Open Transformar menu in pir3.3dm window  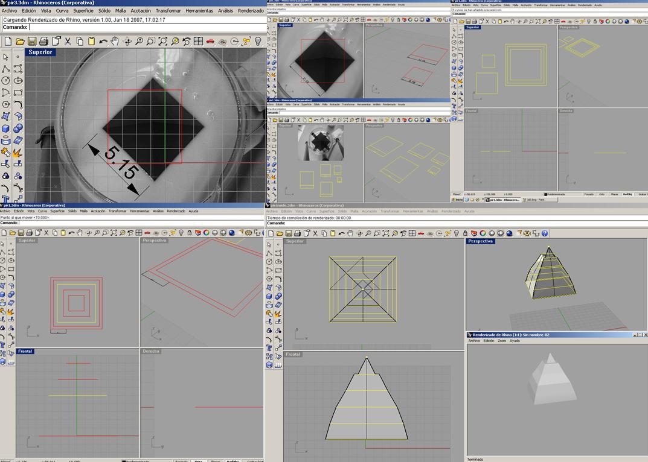[168, 11]
